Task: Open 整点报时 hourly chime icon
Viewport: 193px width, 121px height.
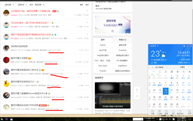Action: 180,112
